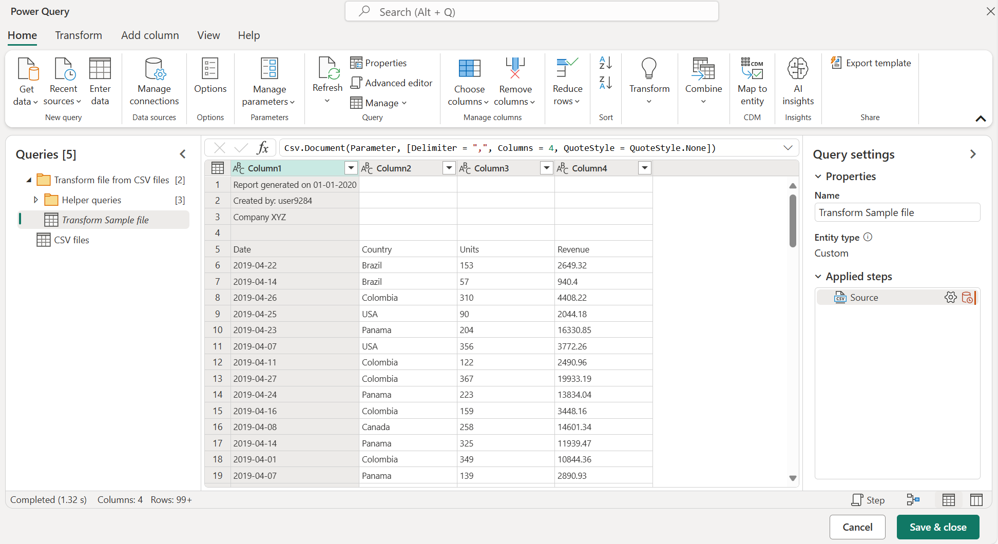Expand the Helper queries folder
998x544 pixels.
coord(36,200)
